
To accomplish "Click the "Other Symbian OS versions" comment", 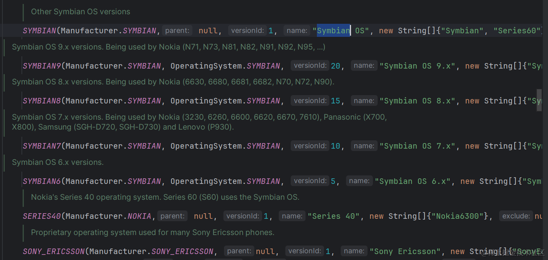I will pyautogui.click(x=81, y=11).
